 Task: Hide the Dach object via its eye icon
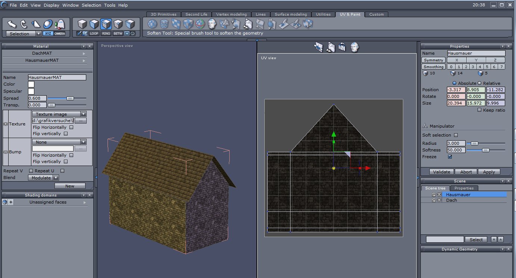click(439, 200)
